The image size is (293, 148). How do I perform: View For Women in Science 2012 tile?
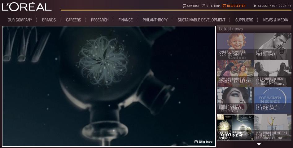[273, 100]
